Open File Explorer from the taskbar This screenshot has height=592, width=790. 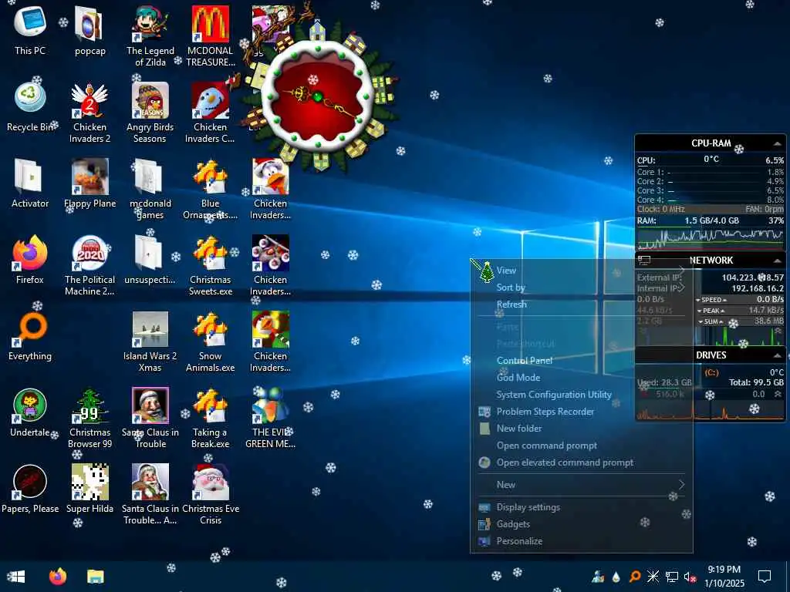point(95,577)
